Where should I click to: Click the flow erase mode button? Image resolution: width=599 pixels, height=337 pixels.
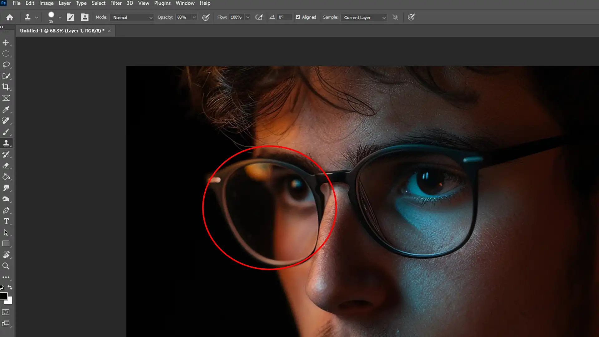[x=259, y=17]
